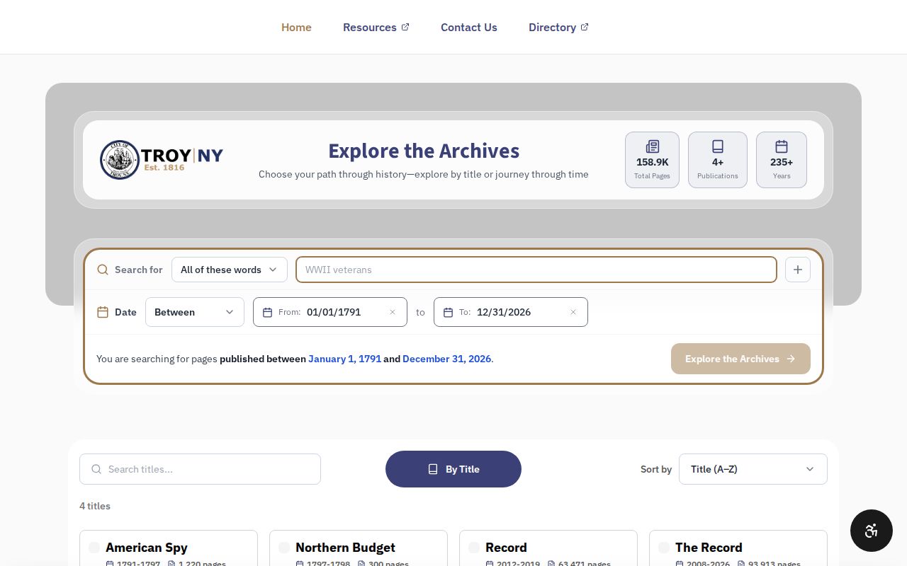
Task: Click the December 31, 2026 date link
Action: tap(446, 359)
